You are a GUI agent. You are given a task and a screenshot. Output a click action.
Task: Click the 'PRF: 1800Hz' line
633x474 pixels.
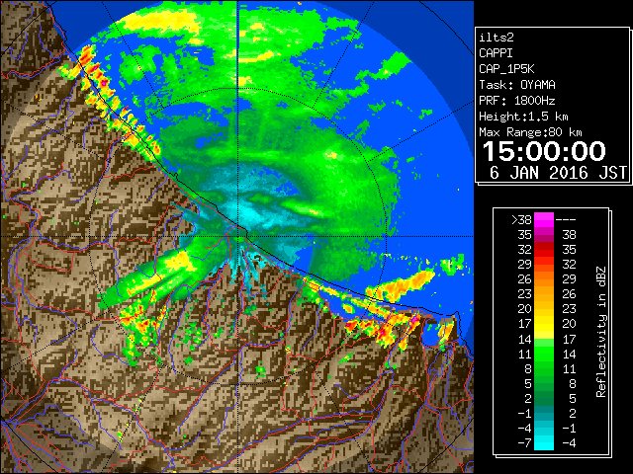(517, 101)
